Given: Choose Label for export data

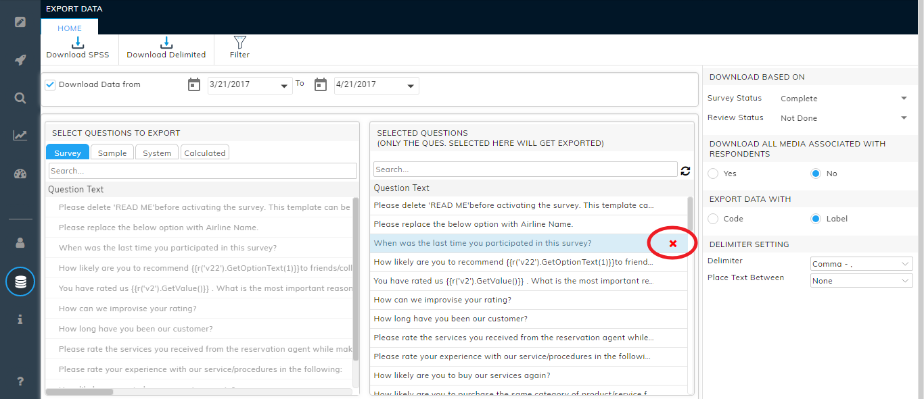Looking at the screenshot, I should point(816,219).
